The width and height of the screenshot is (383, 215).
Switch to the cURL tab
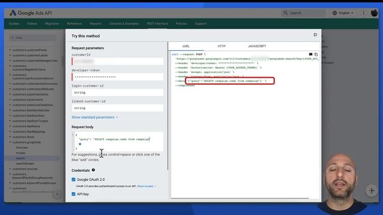click(x=186, y=46)
